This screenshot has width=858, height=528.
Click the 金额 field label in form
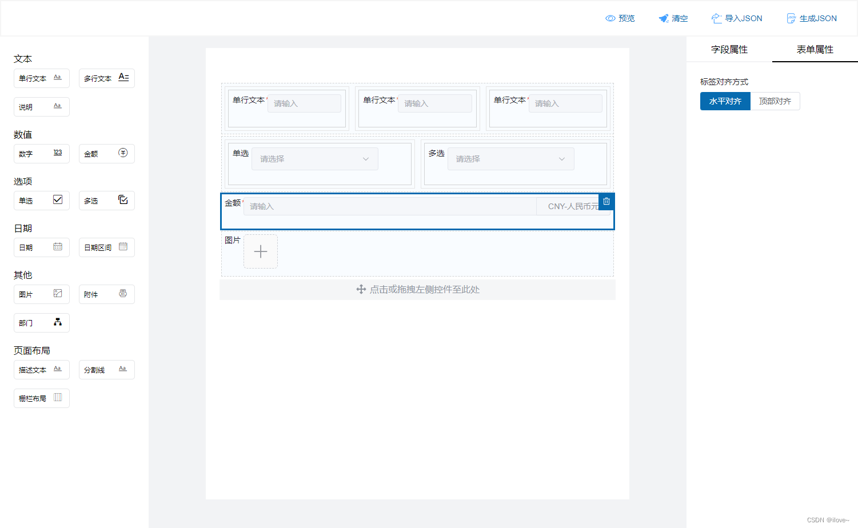click(x=233, y=203)
